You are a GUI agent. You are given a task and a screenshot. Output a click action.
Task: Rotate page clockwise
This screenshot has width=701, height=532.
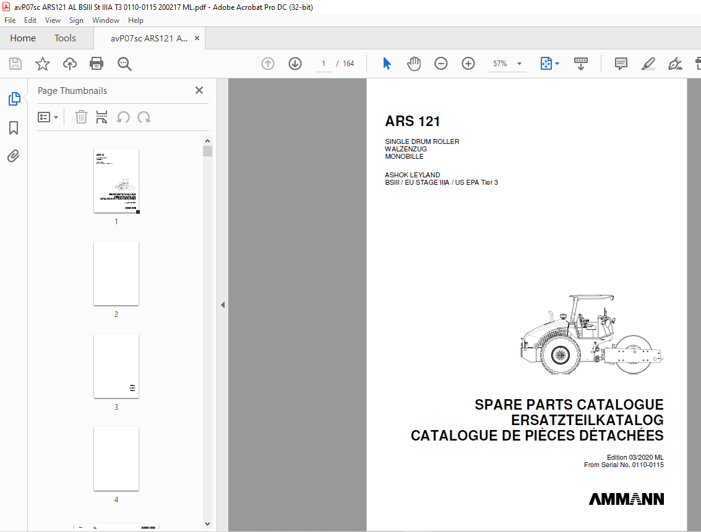(144, 117)
